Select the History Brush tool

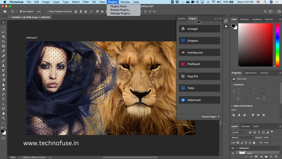[x=3, y=70]
